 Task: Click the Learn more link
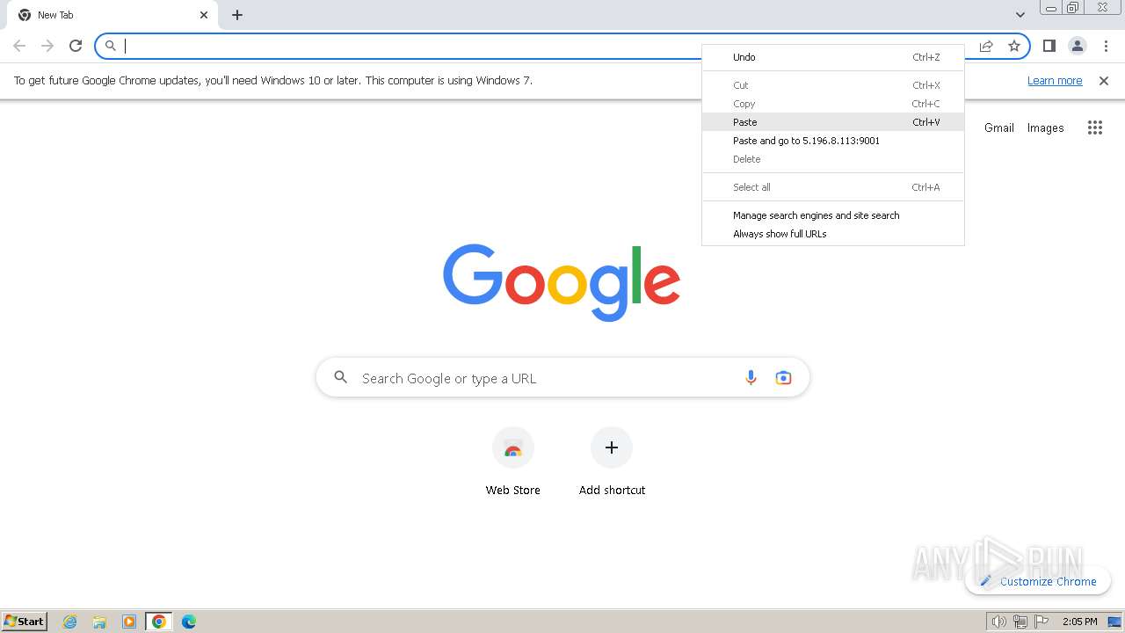1055,81
